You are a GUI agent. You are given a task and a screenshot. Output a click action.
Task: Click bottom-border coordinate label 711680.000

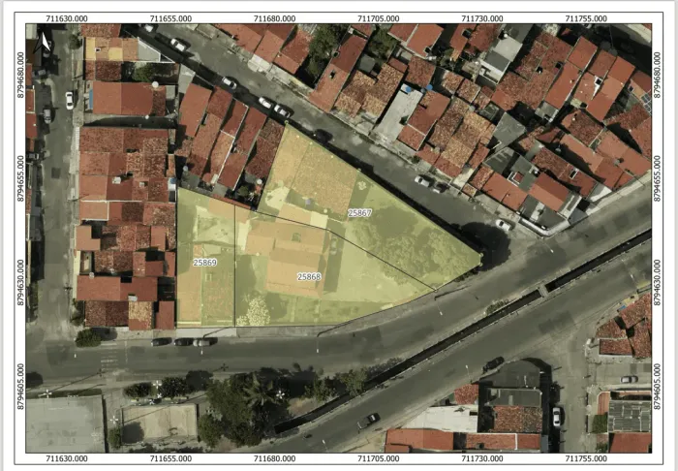click(x=274, y=458)
